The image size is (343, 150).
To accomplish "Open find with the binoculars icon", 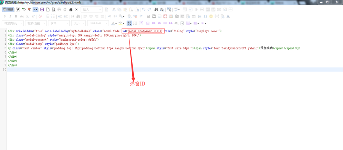I will click(156, 9).
